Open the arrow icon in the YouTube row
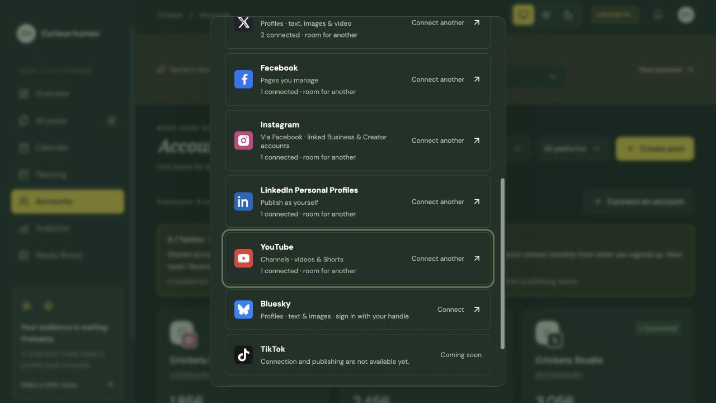 pos(477,259)
